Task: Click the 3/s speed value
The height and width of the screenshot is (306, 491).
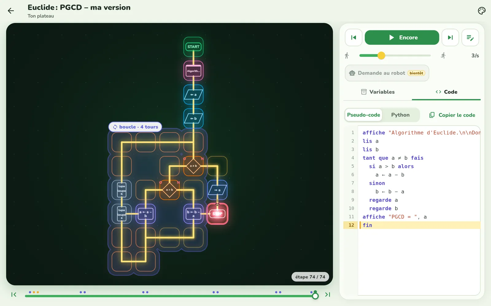Action: coord(475,56)
